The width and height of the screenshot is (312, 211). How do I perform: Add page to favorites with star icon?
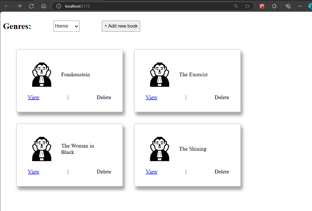(x=247, y=6)
